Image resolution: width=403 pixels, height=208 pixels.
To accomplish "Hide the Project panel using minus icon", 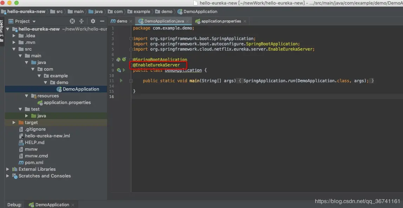I will tap(102, 21).
